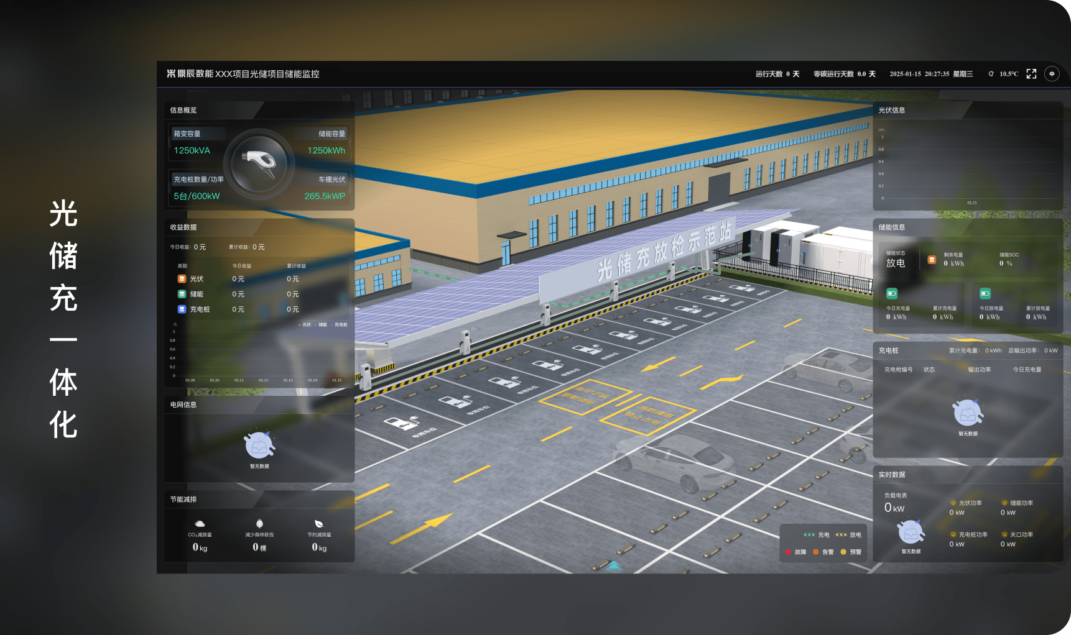
Task: Click the 节约减排量 leaf icon
Action: click(x=319, y=524)
